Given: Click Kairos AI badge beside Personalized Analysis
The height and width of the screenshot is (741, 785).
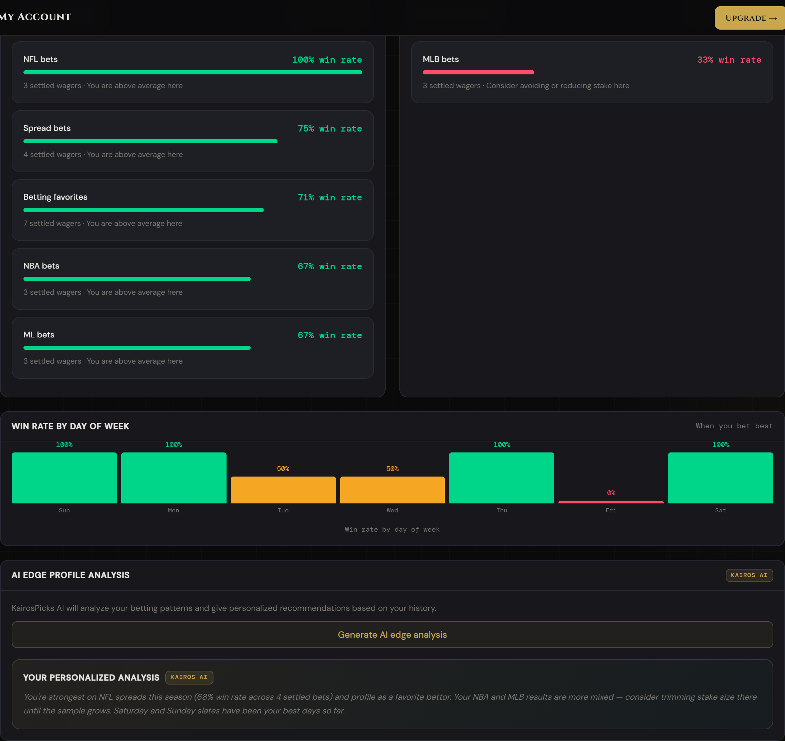Looking at the screenshot, I should pyautogui.click(x=189, y=677).
